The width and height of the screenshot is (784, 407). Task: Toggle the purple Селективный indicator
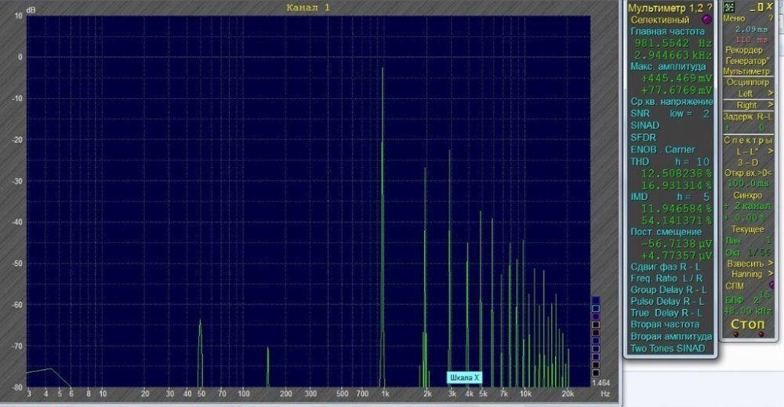(707, 19)
